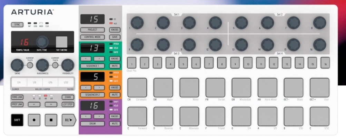Click step button 16

pyautogui.click(x=325, y=62)
